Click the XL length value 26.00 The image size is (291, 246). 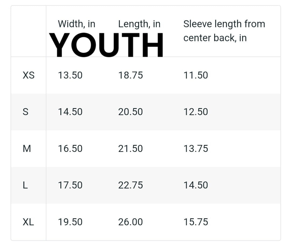pos(130,222)
